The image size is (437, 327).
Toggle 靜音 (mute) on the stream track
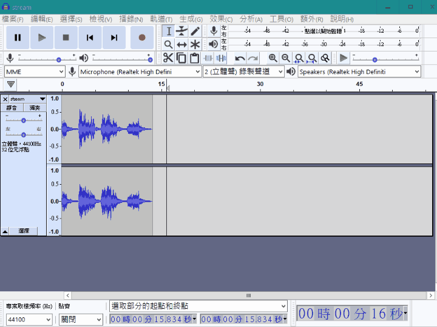click(12, 107)
